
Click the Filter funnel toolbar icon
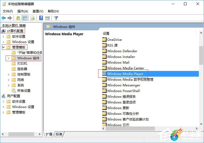(56, 18)
